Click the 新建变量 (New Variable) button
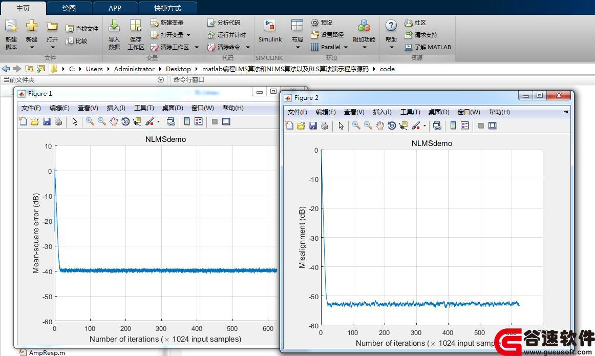Image resolution: width=595 pixels, height=356 pixels. tap(167, 23)
